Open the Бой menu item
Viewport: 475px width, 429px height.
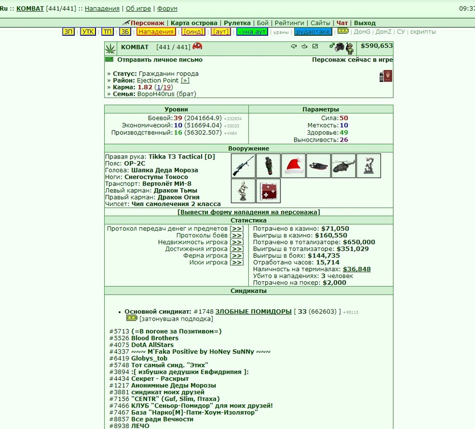coord(263,23)
